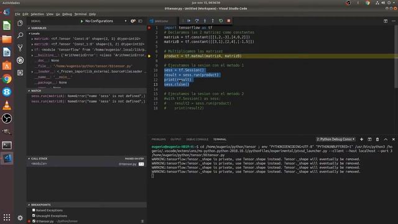Open the Edit menu
The width and height of the screenshot is (398, 224).
[25, 14]
